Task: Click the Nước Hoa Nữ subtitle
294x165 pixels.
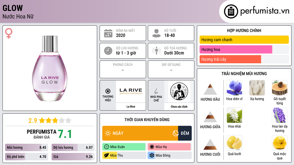Action: (18, 17)
